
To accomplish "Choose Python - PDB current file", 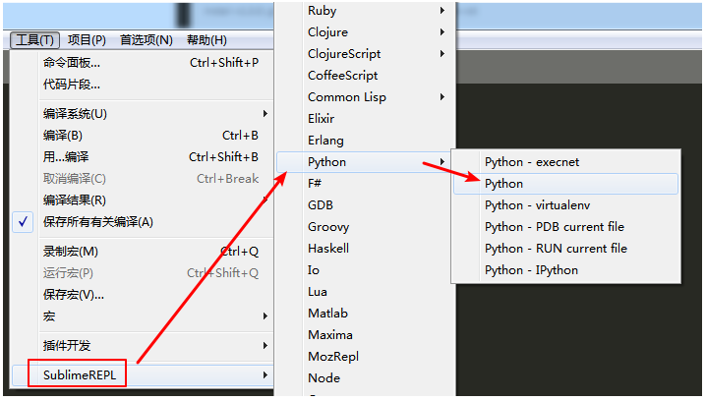I will [x=554, y=227].
